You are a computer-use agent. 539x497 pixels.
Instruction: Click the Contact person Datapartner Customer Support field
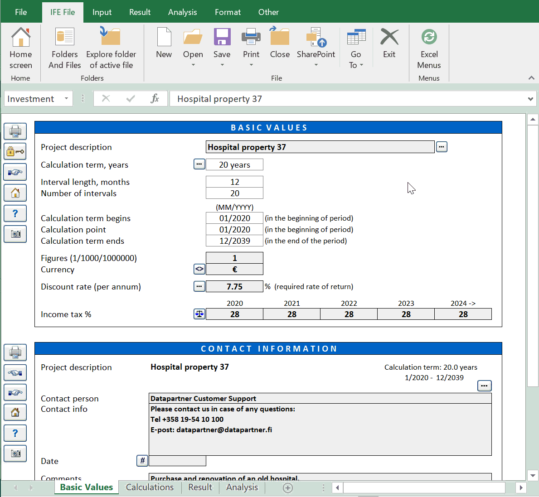[320, 398]
